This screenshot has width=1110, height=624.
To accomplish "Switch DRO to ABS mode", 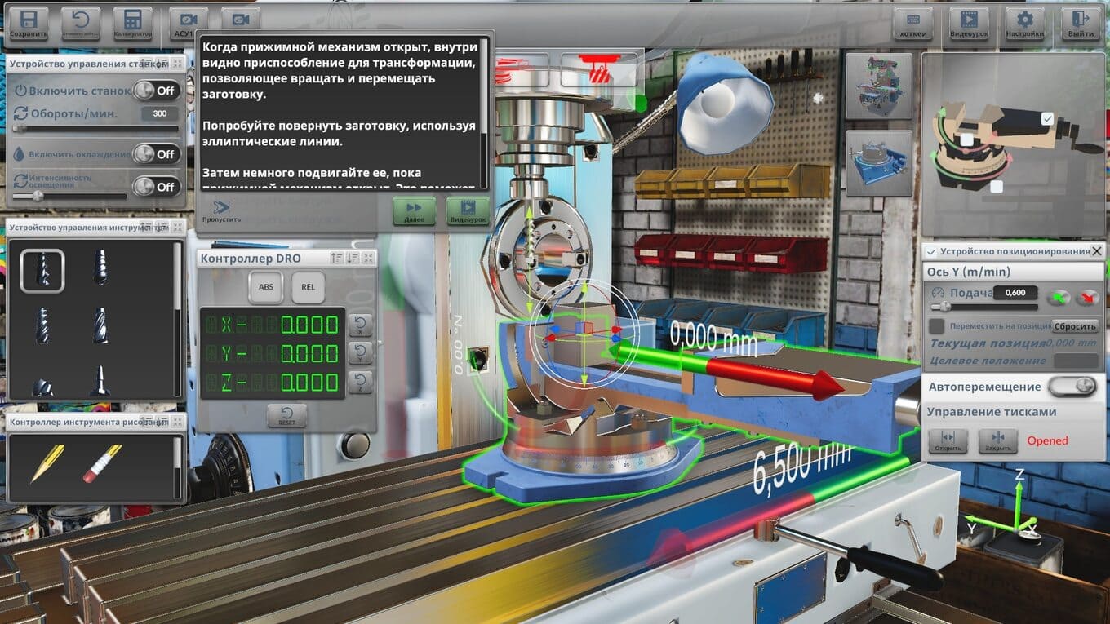I will [266, 287].
